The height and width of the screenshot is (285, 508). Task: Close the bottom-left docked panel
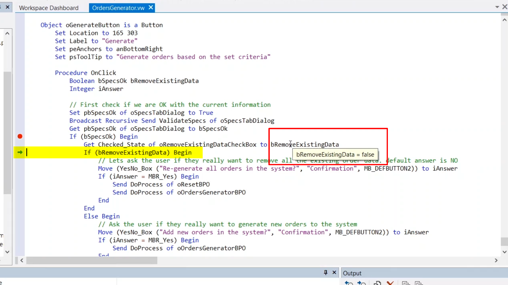334,273
